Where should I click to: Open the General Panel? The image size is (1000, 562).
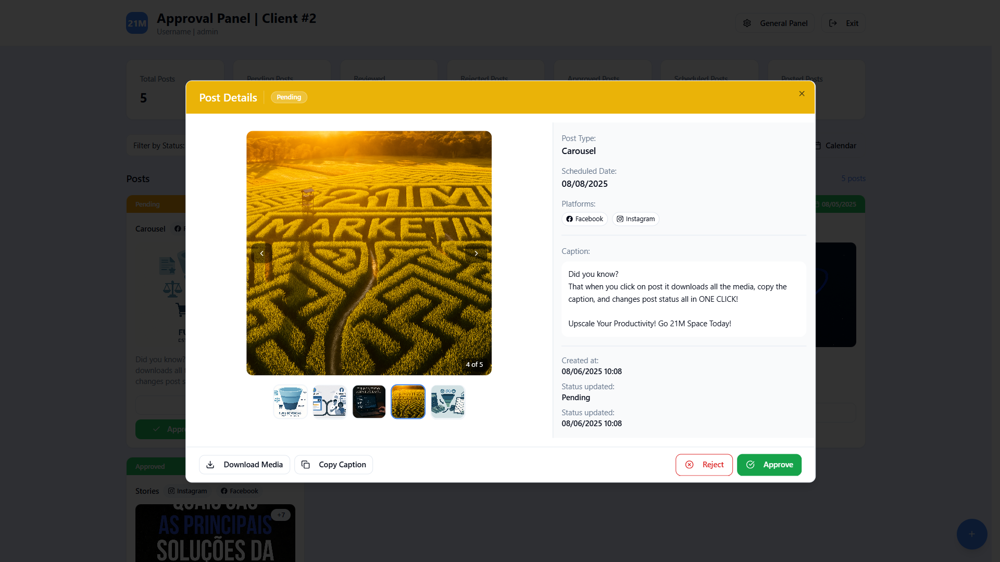(x=775, y=23)
